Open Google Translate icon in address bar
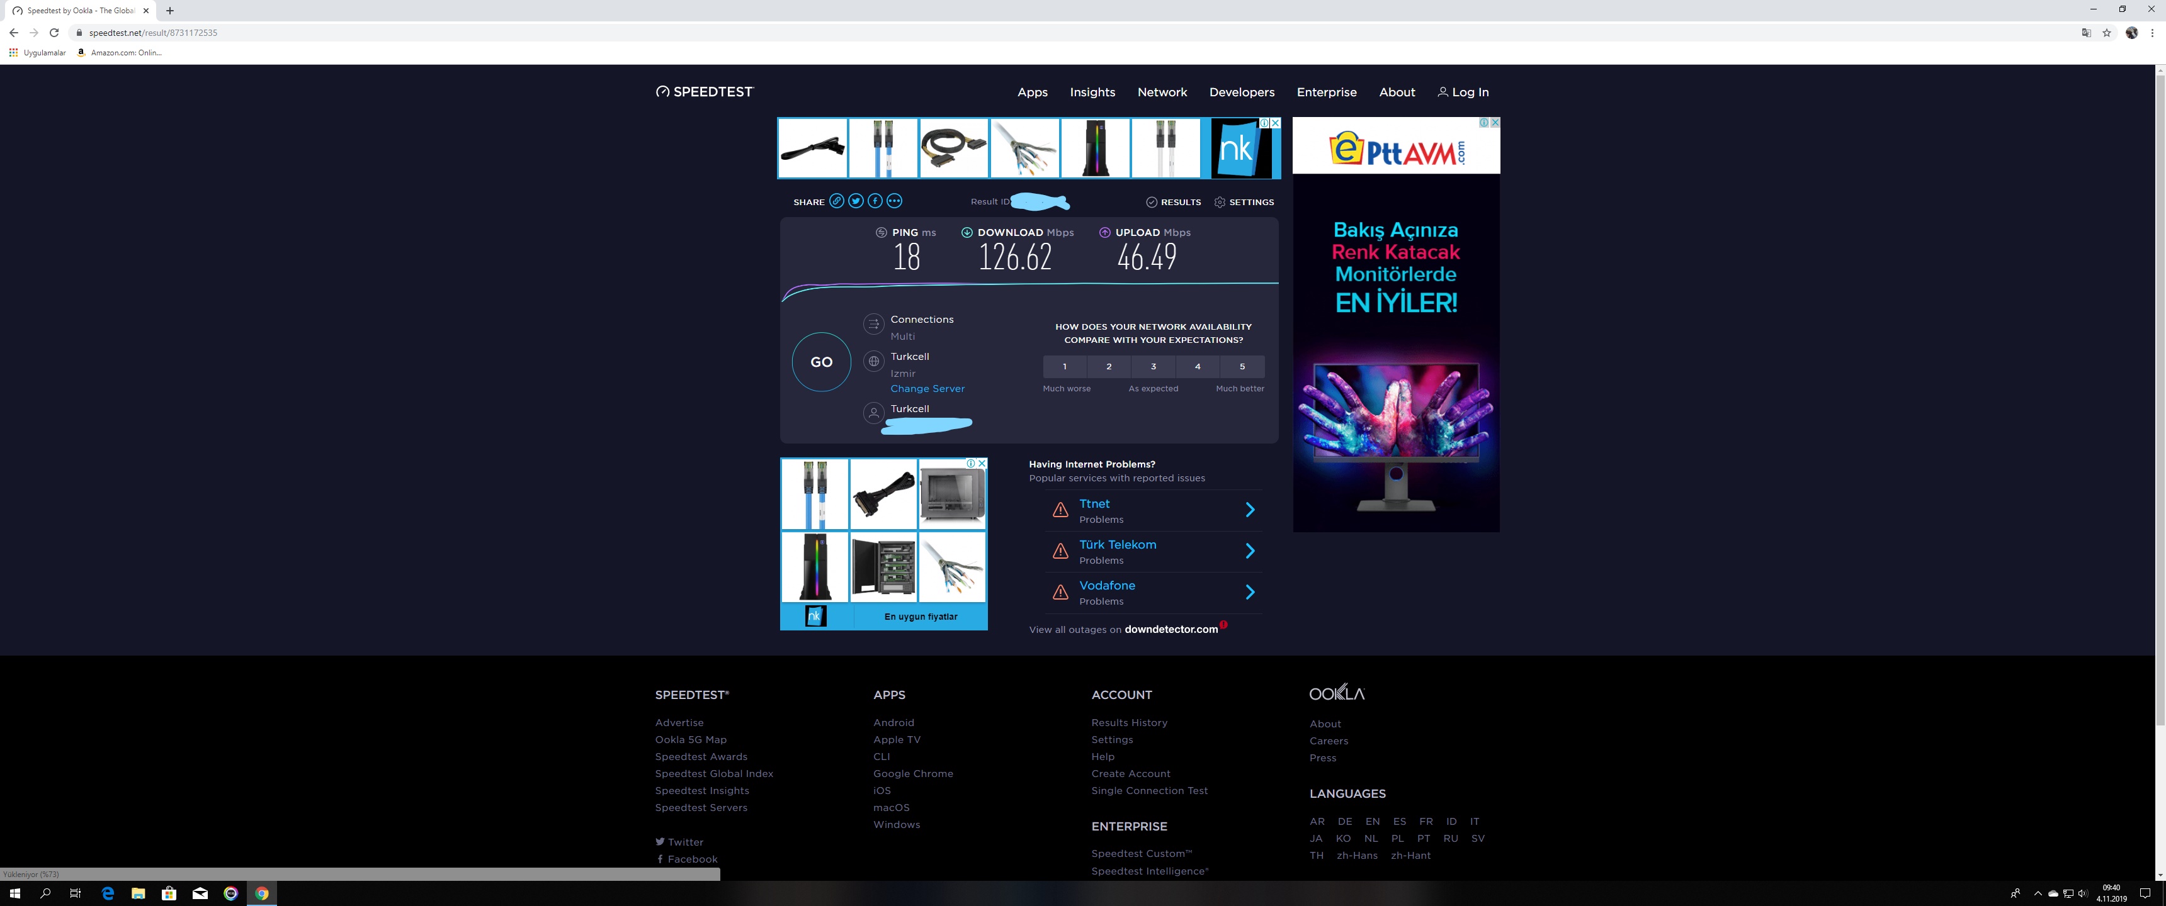2166x906 pixels. tap(2086, 33)
